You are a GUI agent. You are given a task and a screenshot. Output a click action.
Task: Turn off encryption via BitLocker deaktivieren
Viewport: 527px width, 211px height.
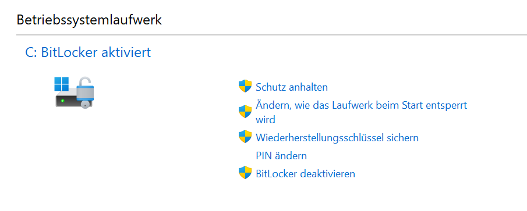[305, 174]
